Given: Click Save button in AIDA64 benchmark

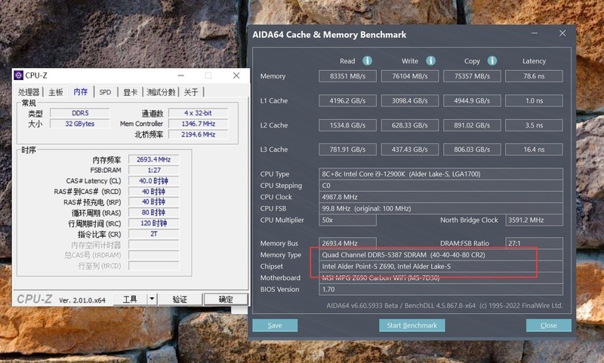Looking at the screenshot, I should [x=275, y=325].
